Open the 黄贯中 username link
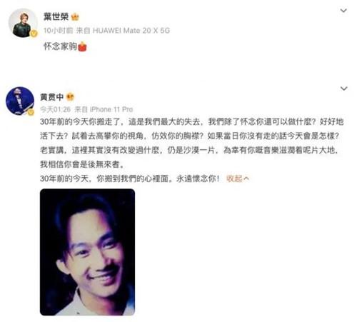Viewport: 357px width, 322px height. [52, 97]
